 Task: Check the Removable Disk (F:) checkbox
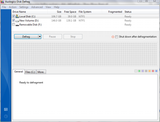point(13,24)
